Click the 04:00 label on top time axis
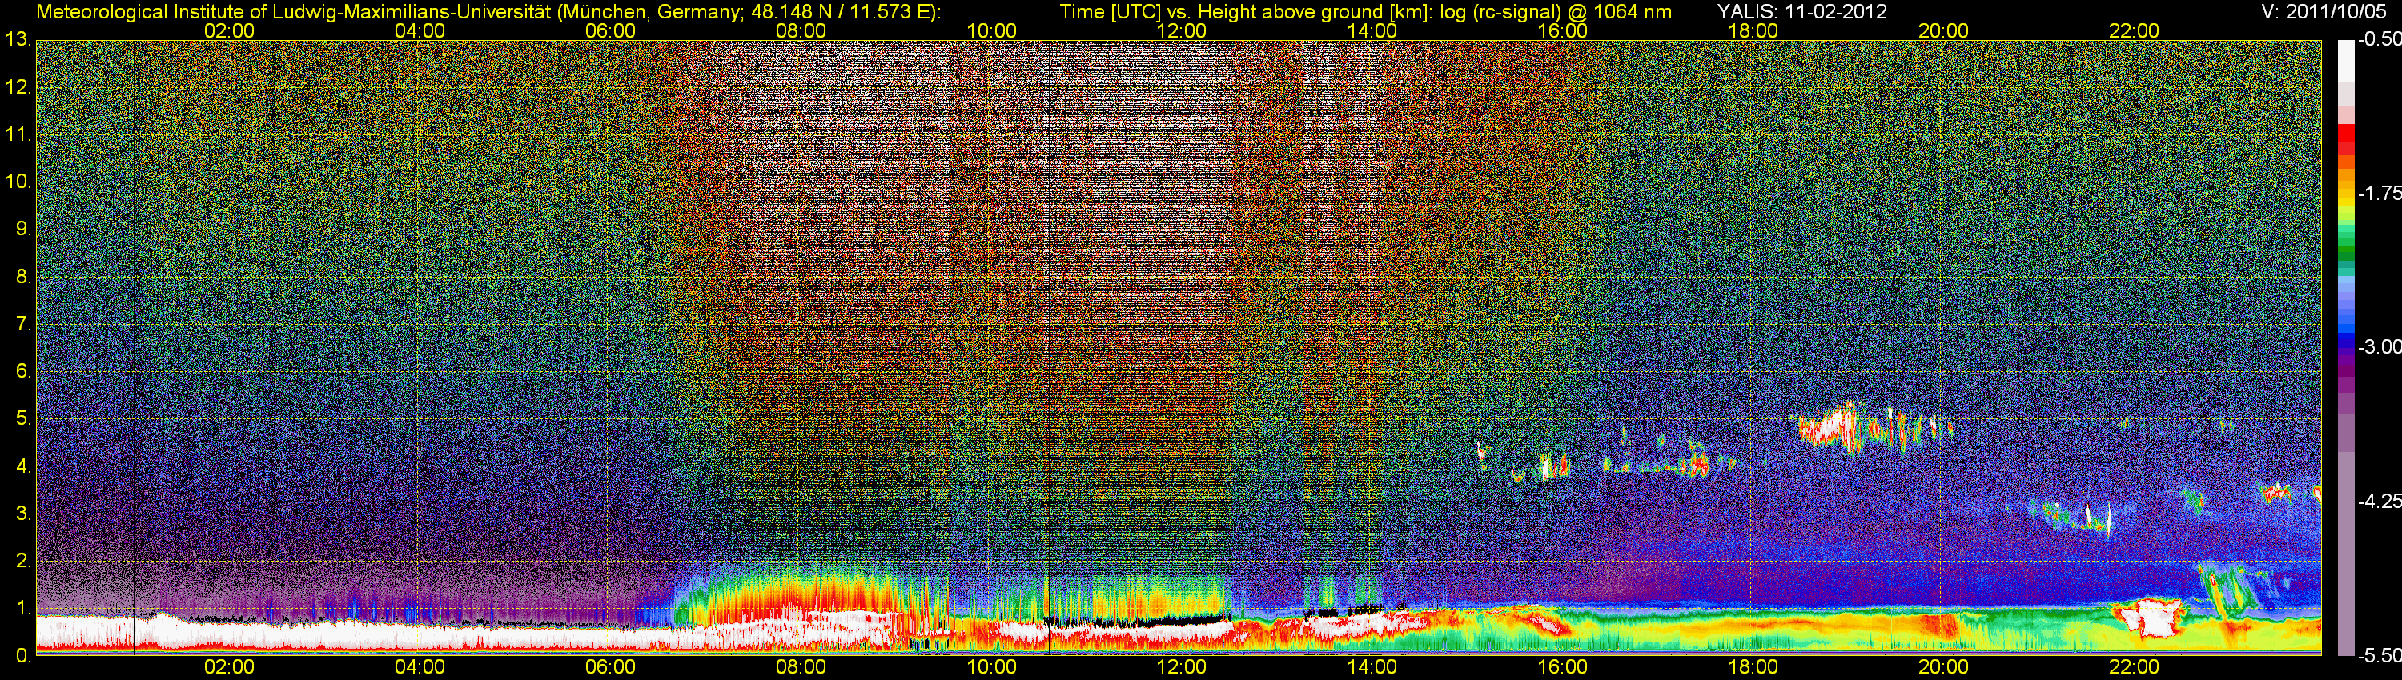The width and height of the screenshot is (2402, 680). coord(420,30)
